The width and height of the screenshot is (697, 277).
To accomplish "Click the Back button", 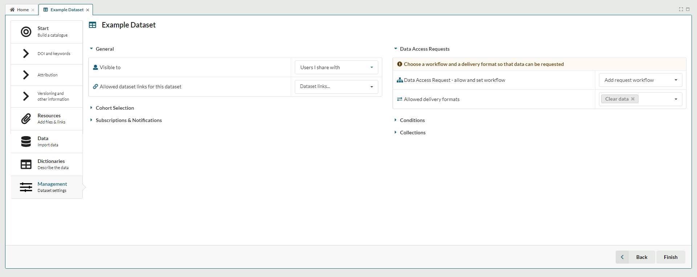I will click(641, 257).
